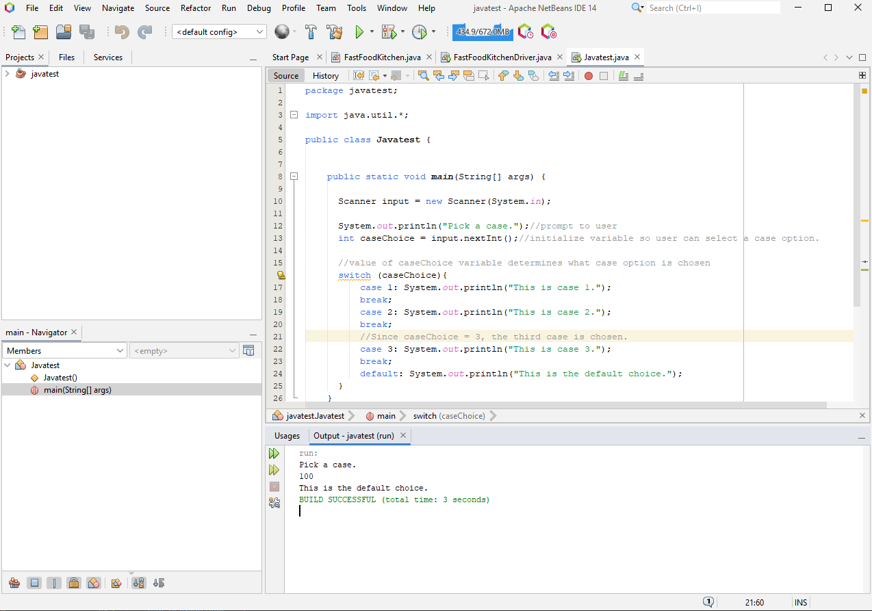Image resolution: width=872 pixels, height=611 pixels.
Task: Switch to Usages tab in output area
Action: [x=287, y=436]
